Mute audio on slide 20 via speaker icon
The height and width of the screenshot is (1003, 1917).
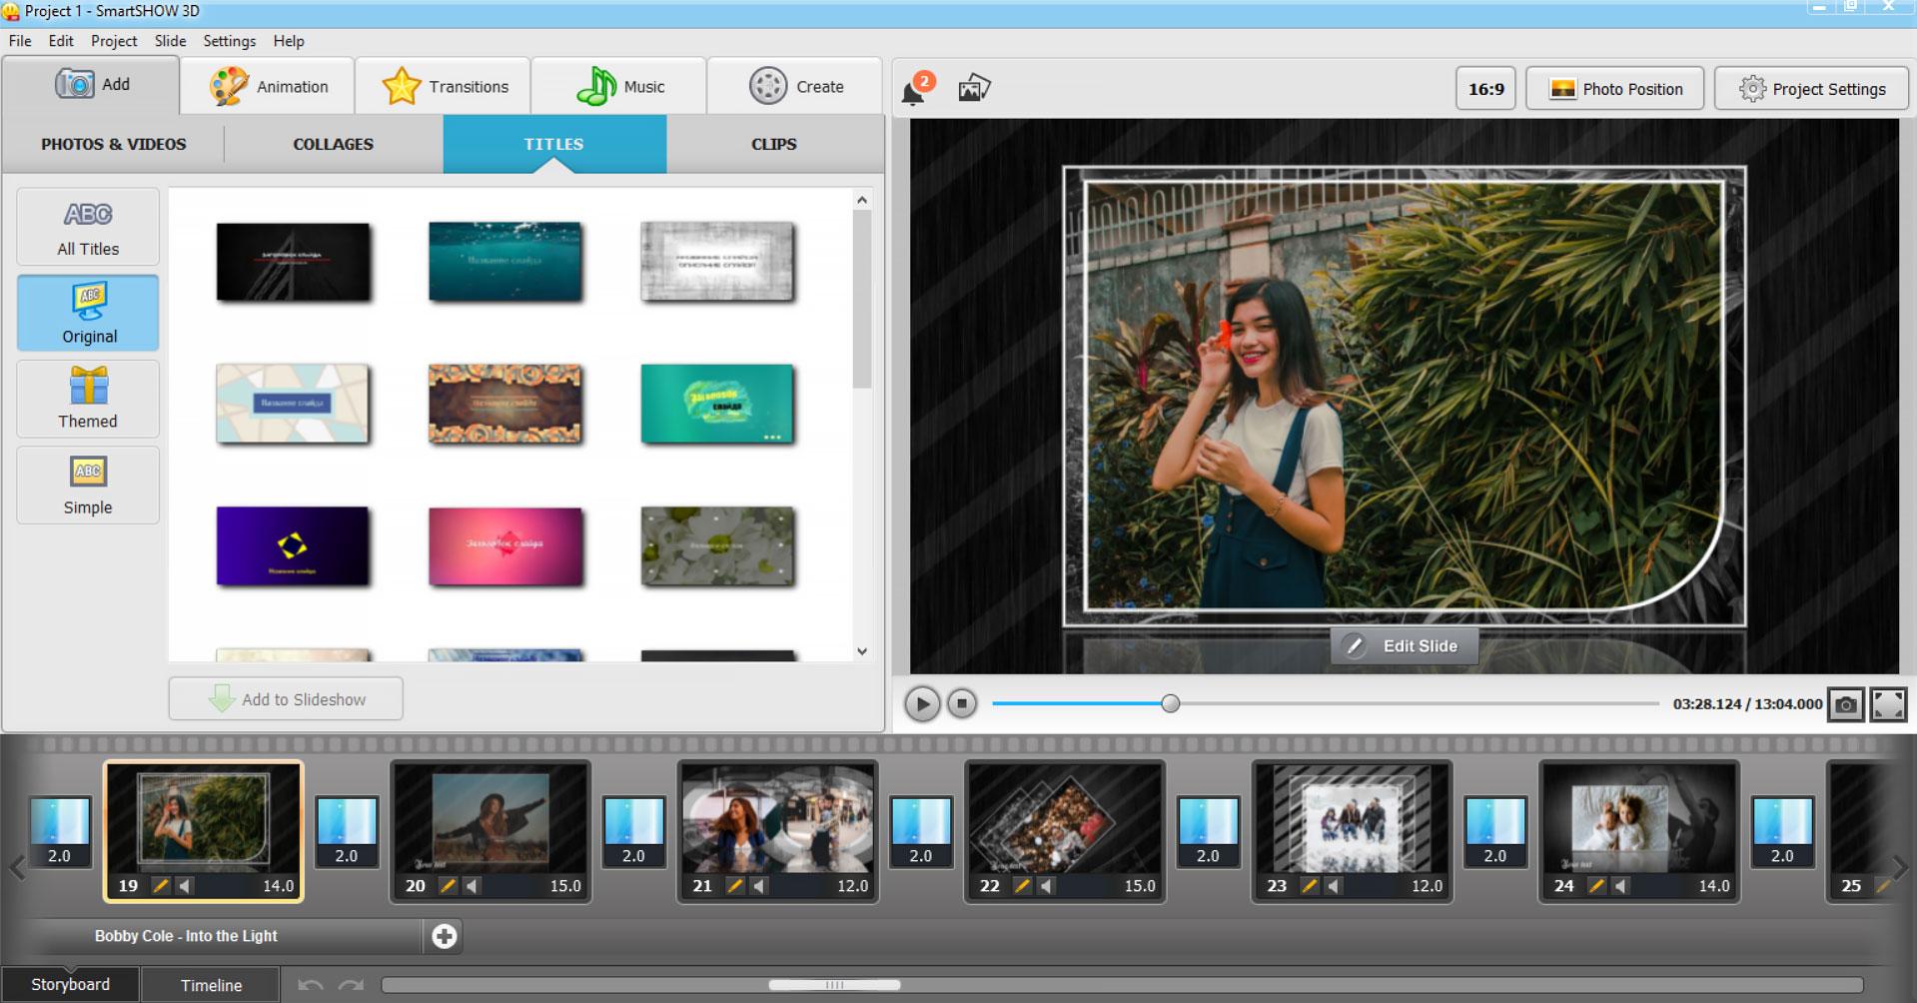coord(470,885)
